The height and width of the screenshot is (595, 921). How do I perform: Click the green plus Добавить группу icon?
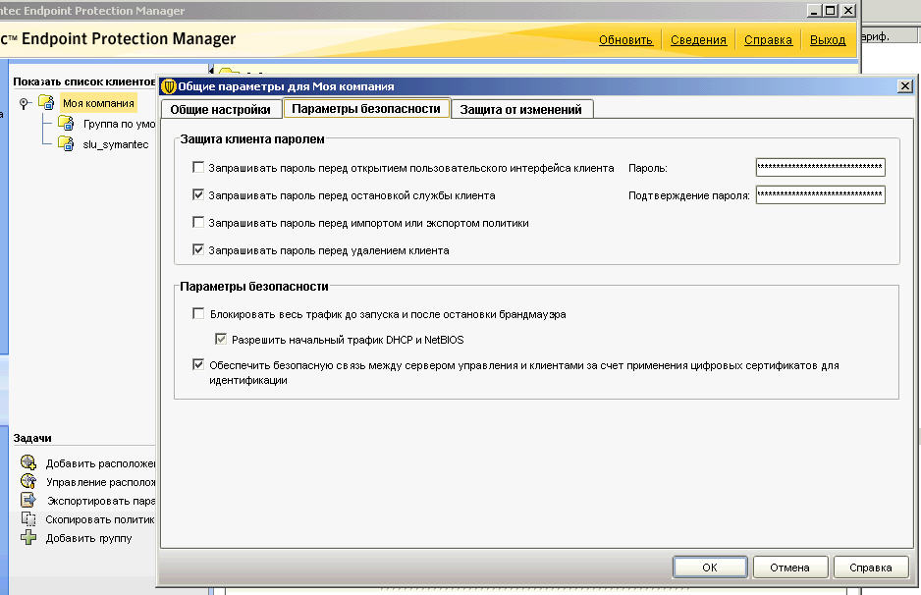28,537
